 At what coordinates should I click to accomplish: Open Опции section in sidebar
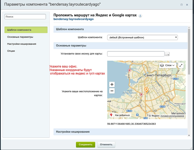point(11,51)
